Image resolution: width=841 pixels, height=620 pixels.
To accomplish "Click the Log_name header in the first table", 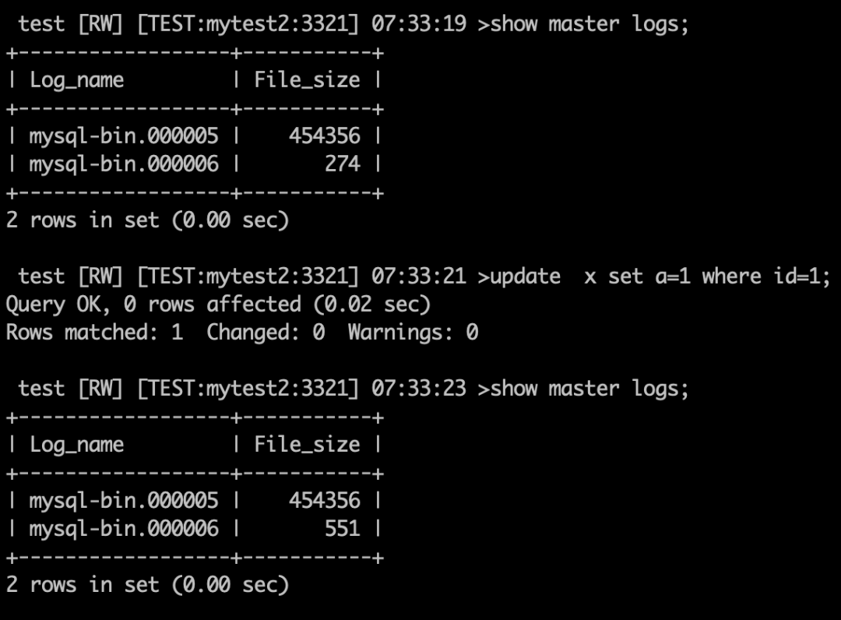I will coord(76,80).
